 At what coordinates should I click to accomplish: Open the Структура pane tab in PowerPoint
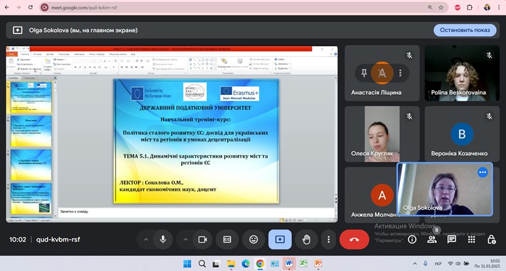29,78
